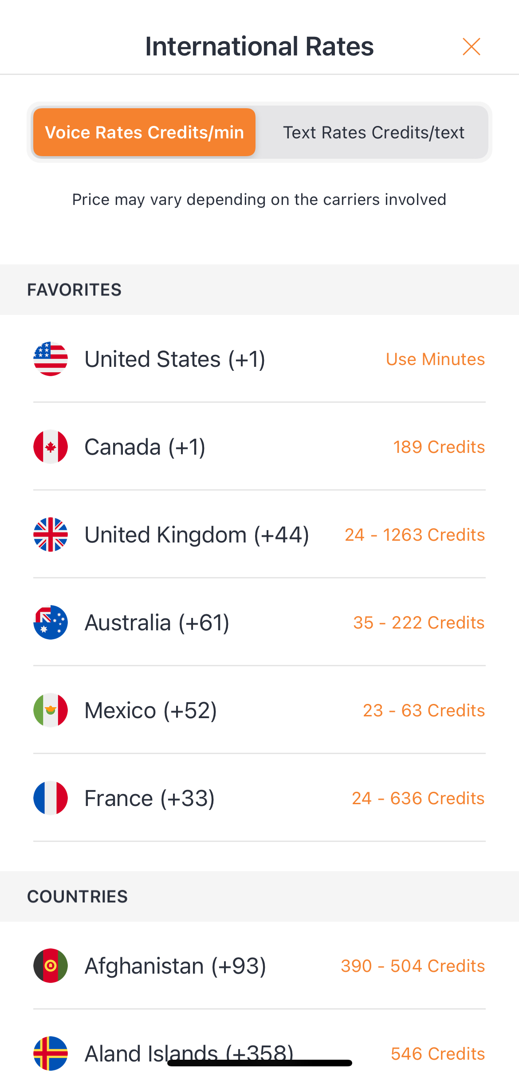Select United Kingdom (+44) row

(x=197, y=535)
